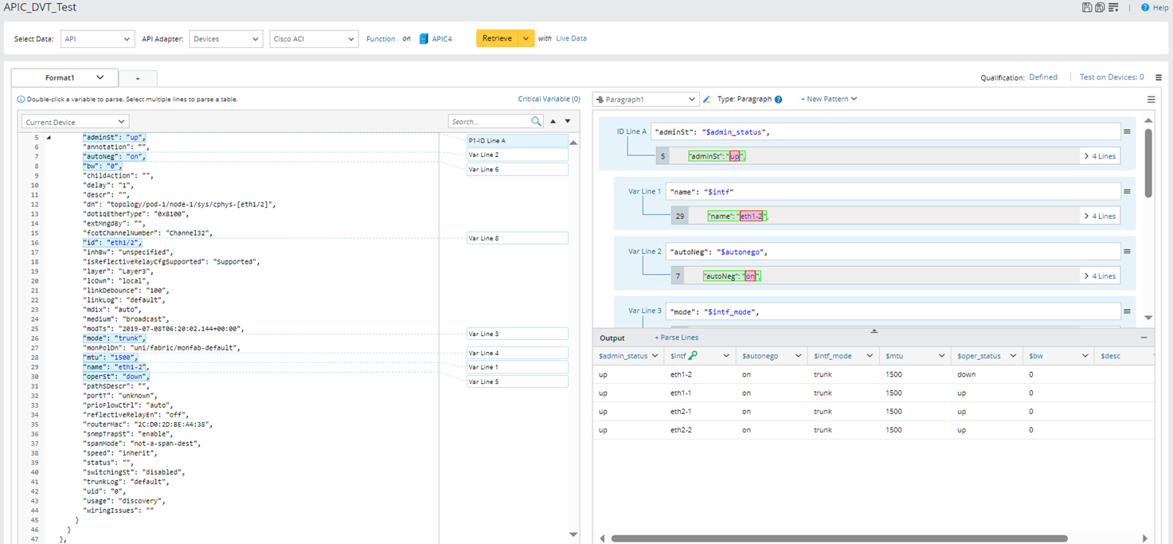Click the pencil edit icon beside Paragraph1

pos(706,100)
